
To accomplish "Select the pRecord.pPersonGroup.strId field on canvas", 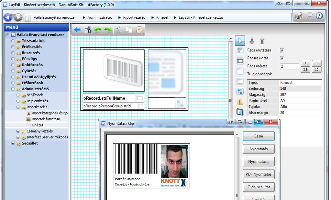I will click(x=114, y=106).
